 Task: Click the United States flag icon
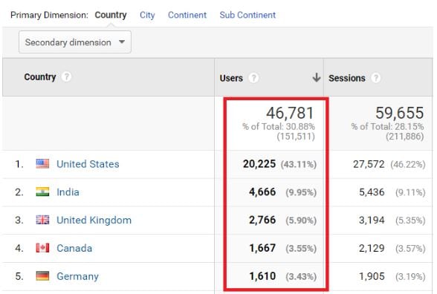point(42,163)
